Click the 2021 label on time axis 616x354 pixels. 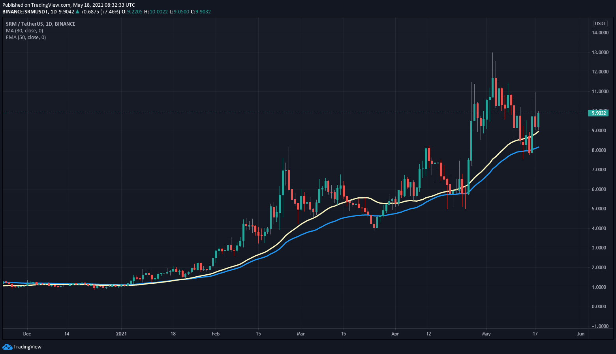pyautogui.click(x=121, y=334)
